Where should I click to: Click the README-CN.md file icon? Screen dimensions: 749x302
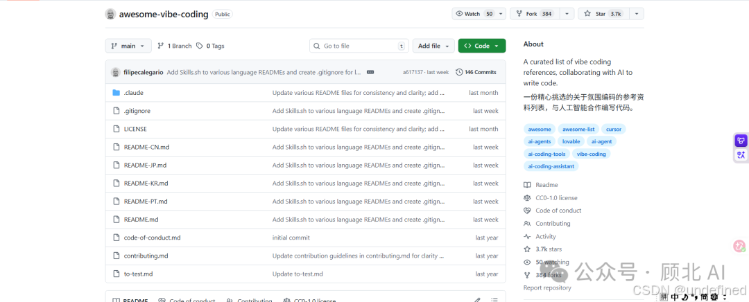tap(116, 147)
